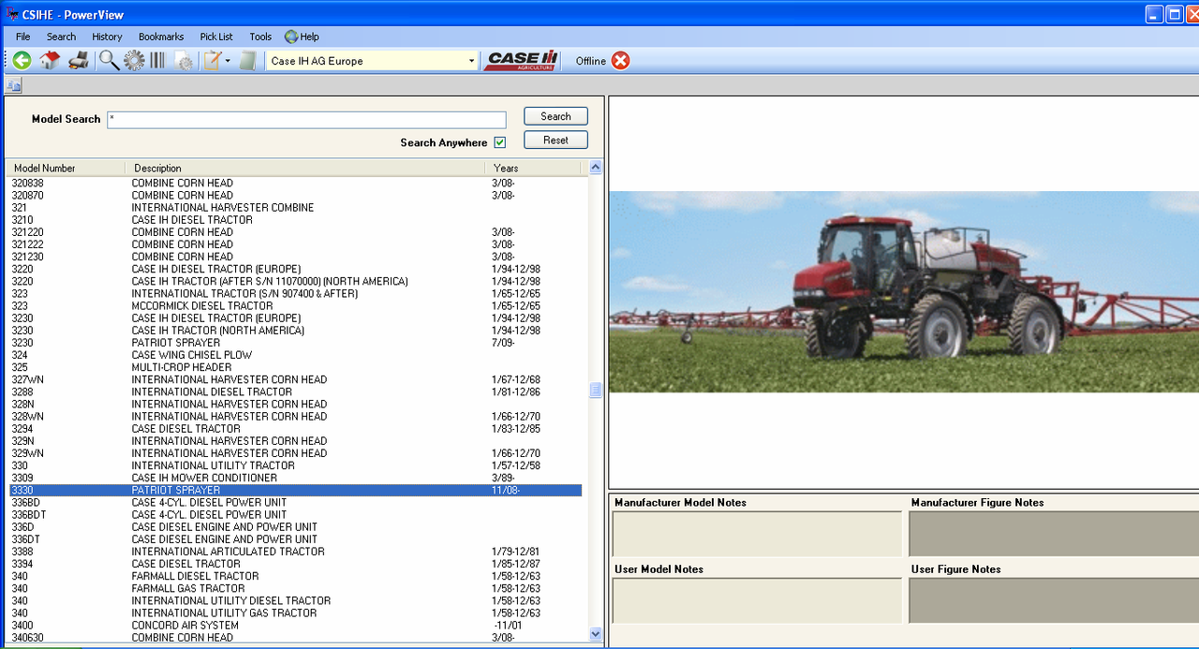Viewport: 1199px width, 649px height.
Task: Sort by Description column header
Action: pos(305,168)
